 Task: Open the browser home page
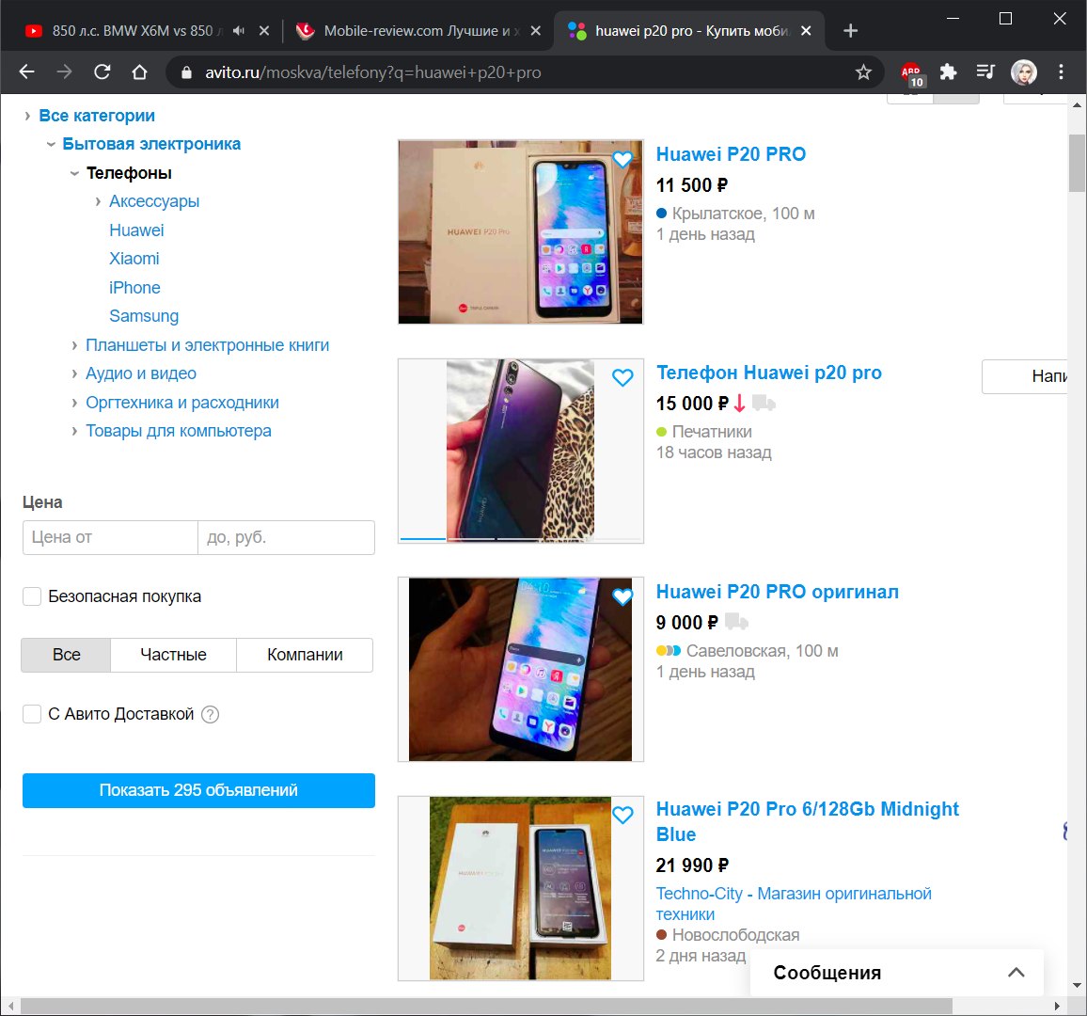tap(139, 72)
